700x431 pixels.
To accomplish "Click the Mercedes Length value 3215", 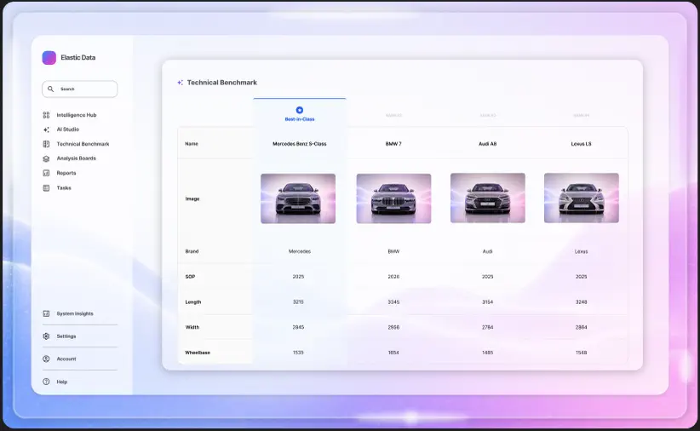I will pyautogui.click(x=298, y=302).
